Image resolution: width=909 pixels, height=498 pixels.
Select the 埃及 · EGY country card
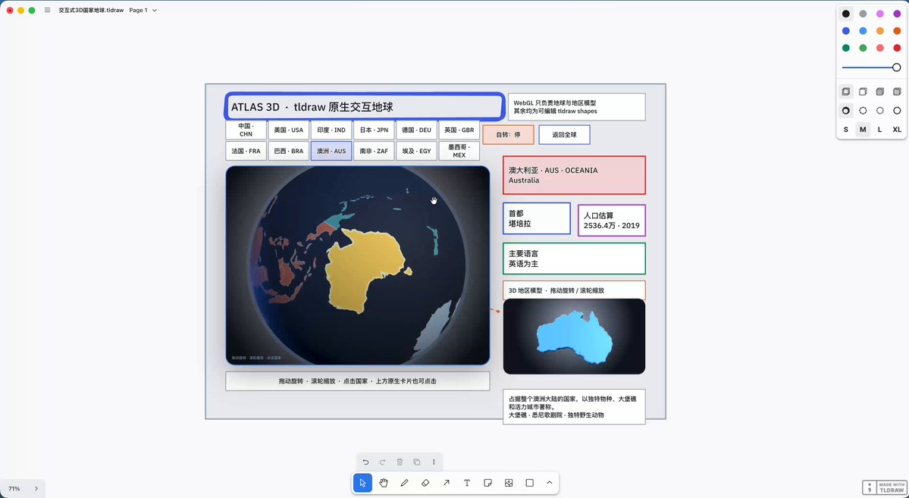416,151
